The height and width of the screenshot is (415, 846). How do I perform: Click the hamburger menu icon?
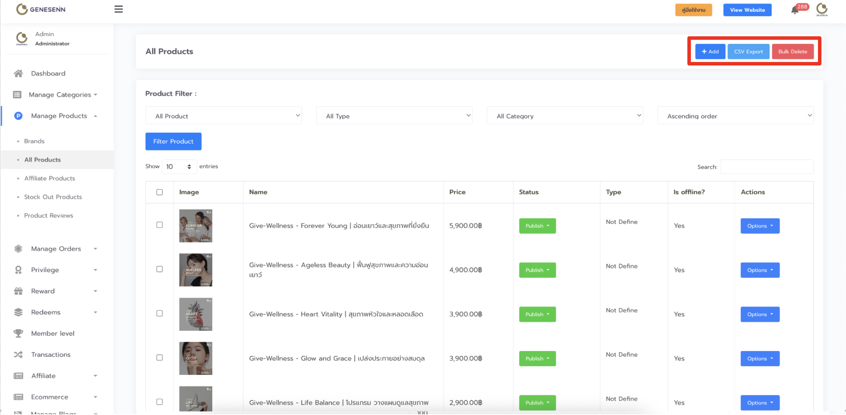(x=118, y=9)
